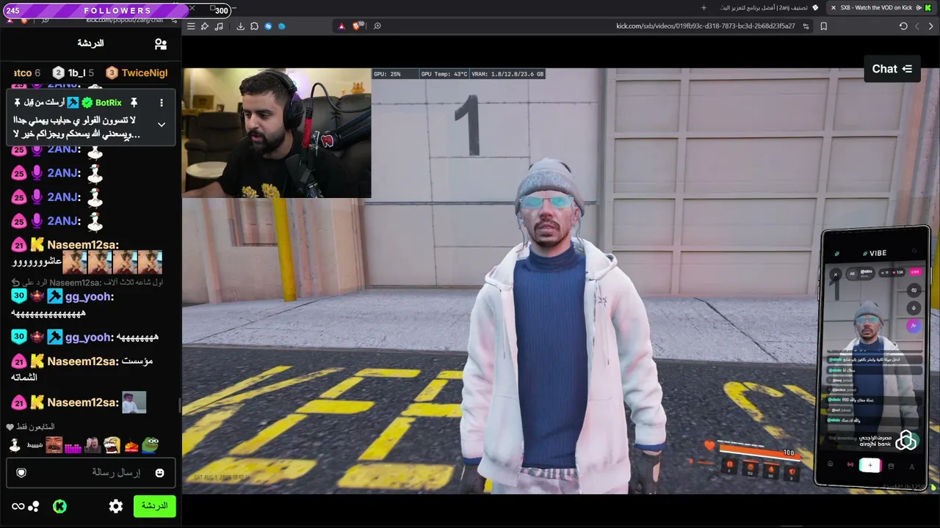This screenshot has width=940, height=528.
Task: Click the second blue edge icon in toolbar
Action: tap(282, 26)
